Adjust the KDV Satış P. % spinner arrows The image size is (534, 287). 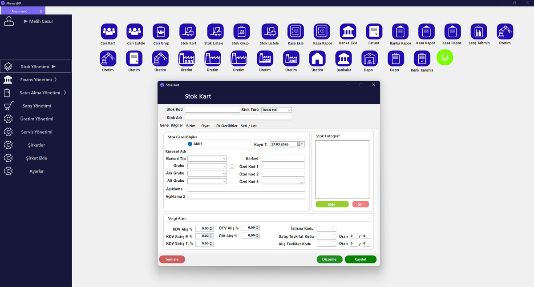click(211, 236)
